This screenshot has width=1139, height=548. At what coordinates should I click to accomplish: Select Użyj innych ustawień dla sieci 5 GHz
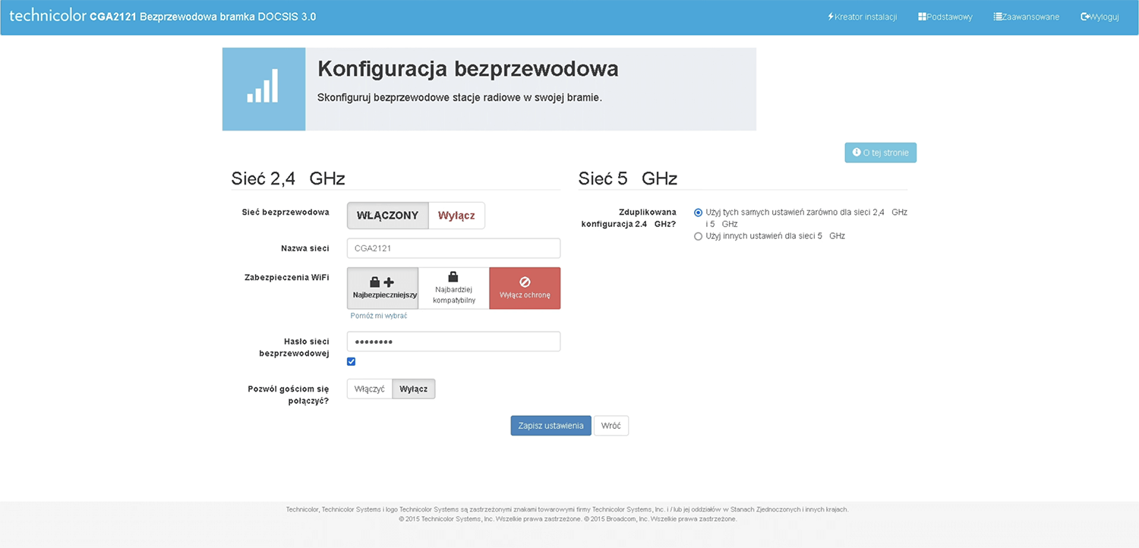699,237
